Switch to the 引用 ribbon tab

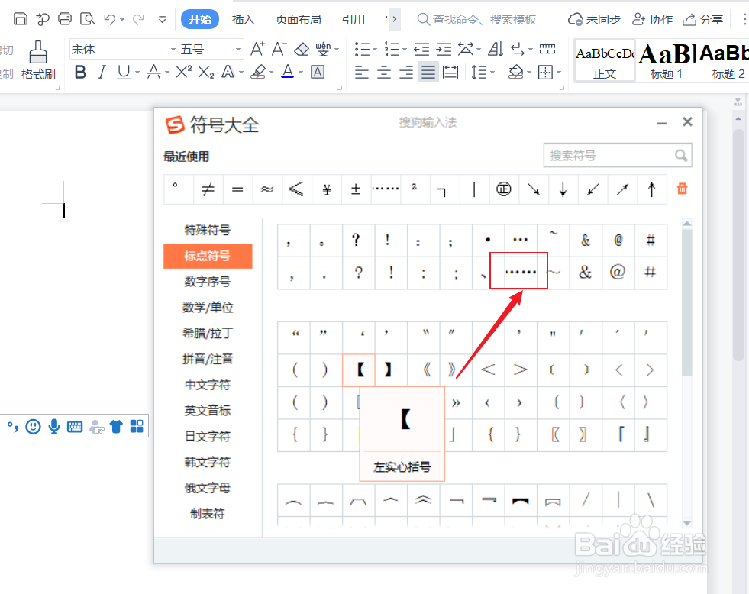(x=354, y=19)
